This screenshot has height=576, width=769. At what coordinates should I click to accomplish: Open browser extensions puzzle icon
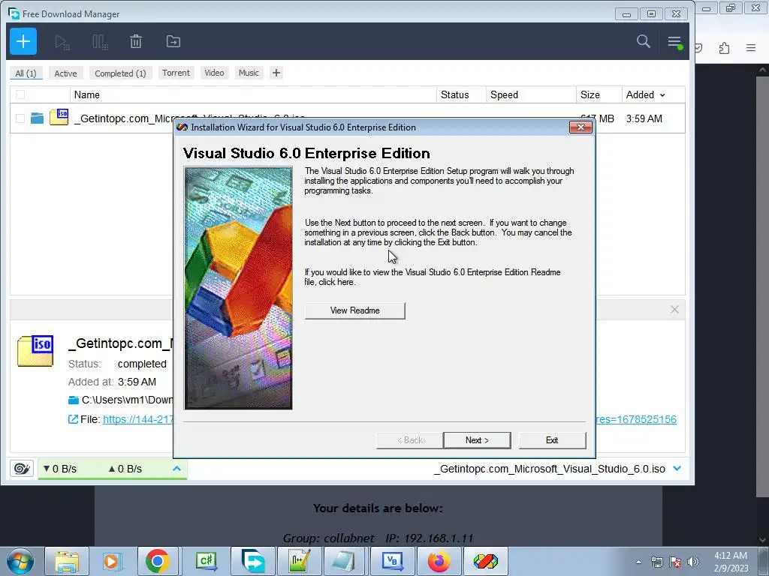tap(725, 48)
